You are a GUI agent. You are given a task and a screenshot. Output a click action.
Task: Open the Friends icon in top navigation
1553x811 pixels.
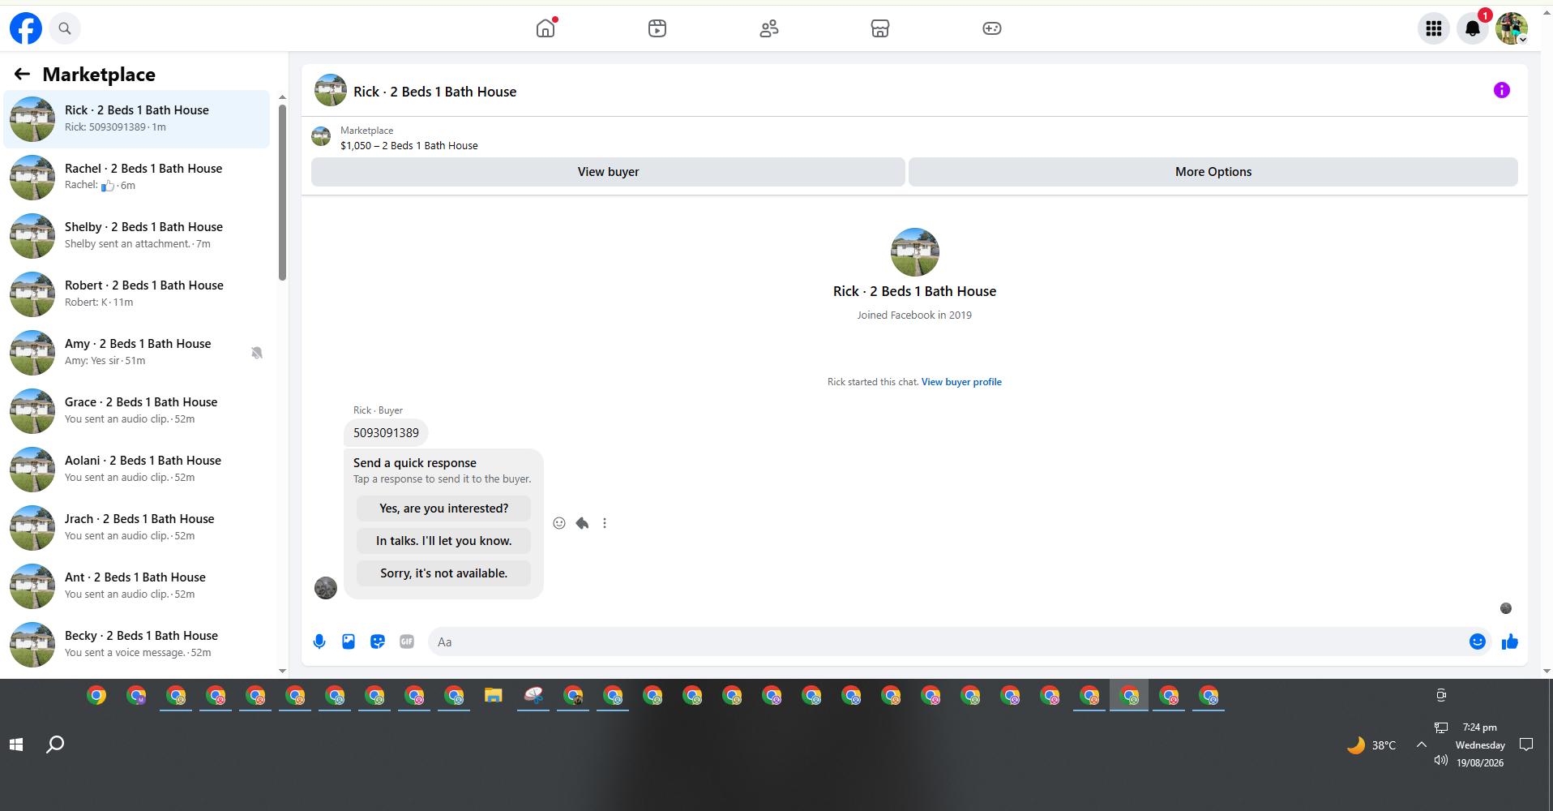[x=769, y=28]
